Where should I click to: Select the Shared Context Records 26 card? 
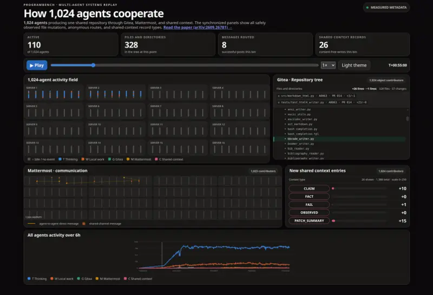(x=362, y=44)
